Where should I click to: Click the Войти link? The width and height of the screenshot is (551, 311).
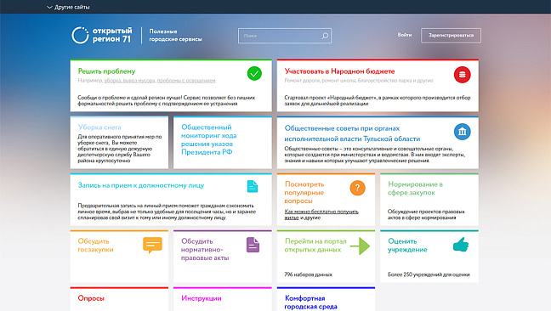click(405, 35)
